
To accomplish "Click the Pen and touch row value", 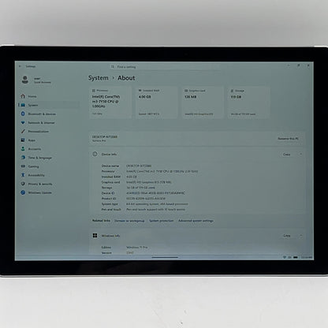I will click(x=155, y=210).
